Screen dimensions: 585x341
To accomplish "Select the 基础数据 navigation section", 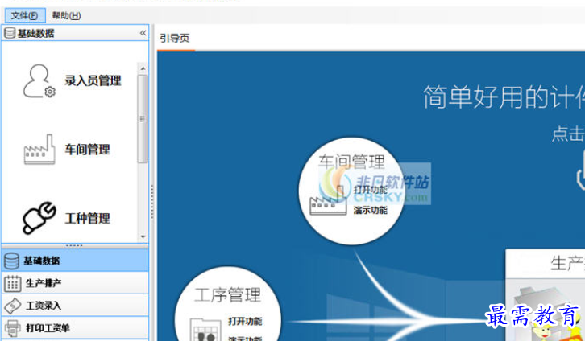I will pyautogui.click(x=75, y=261).
